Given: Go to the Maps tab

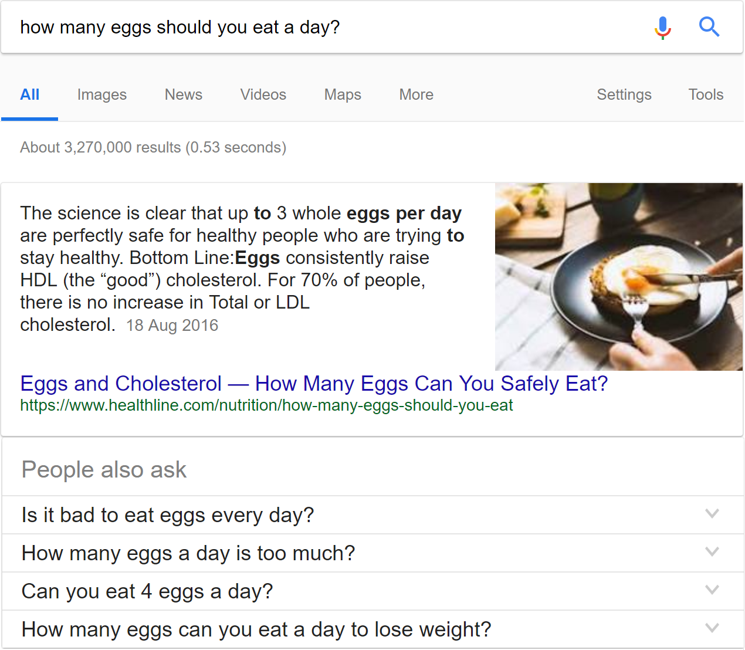Looking at the screenshot, I should (x=343, y=94).
